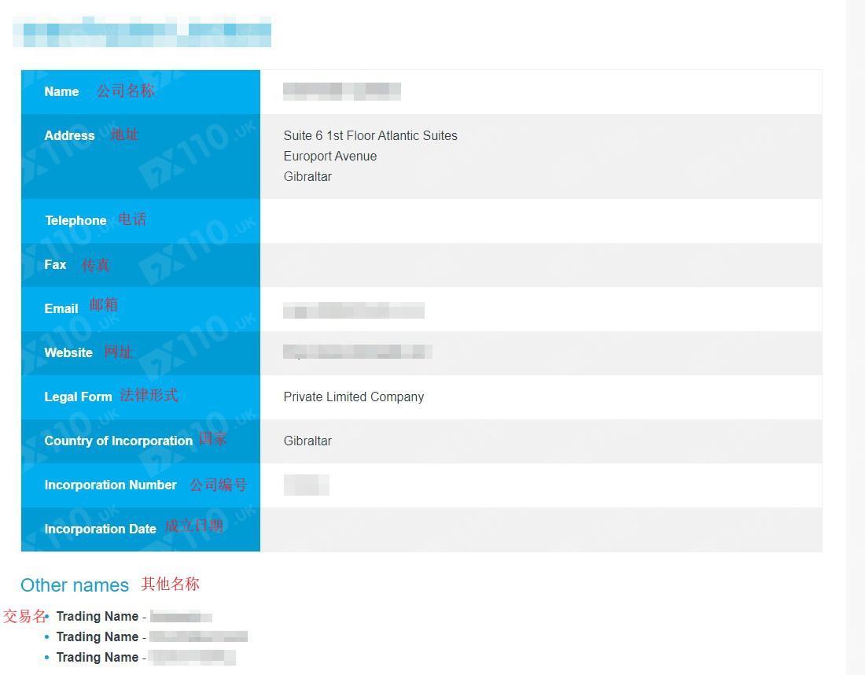This screenshot has width=865, height=675.
Task: Click the Address row label
Action: (69, 136)
